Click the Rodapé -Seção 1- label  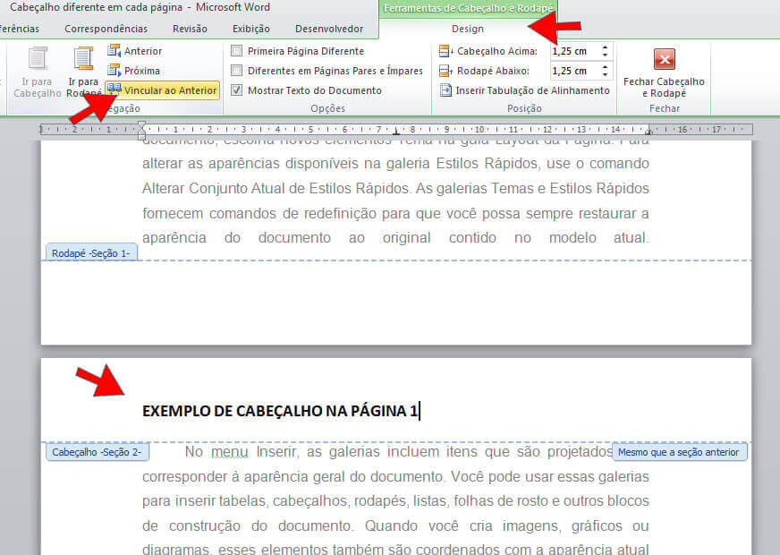91,253
